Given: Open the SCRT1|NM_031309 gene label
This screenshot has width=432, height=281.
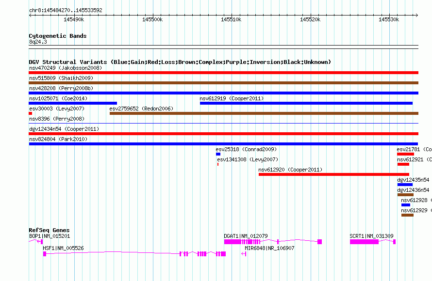Looking at the screenshot, I should click(x=371, y=236).
